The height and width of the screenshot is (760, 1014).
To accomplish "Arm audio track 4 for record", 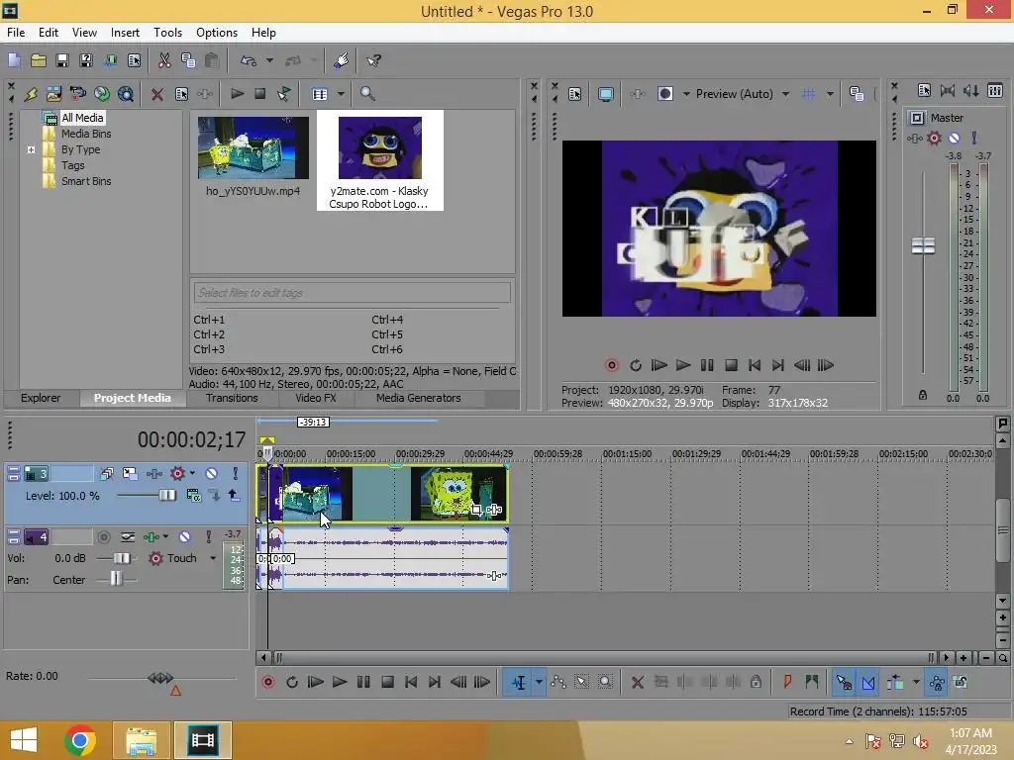I will pos(103,536).
